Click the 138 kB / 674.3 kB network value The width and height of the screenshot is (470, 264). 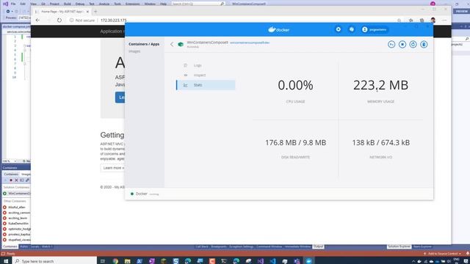pyautogui.click(x=380, y=143)
